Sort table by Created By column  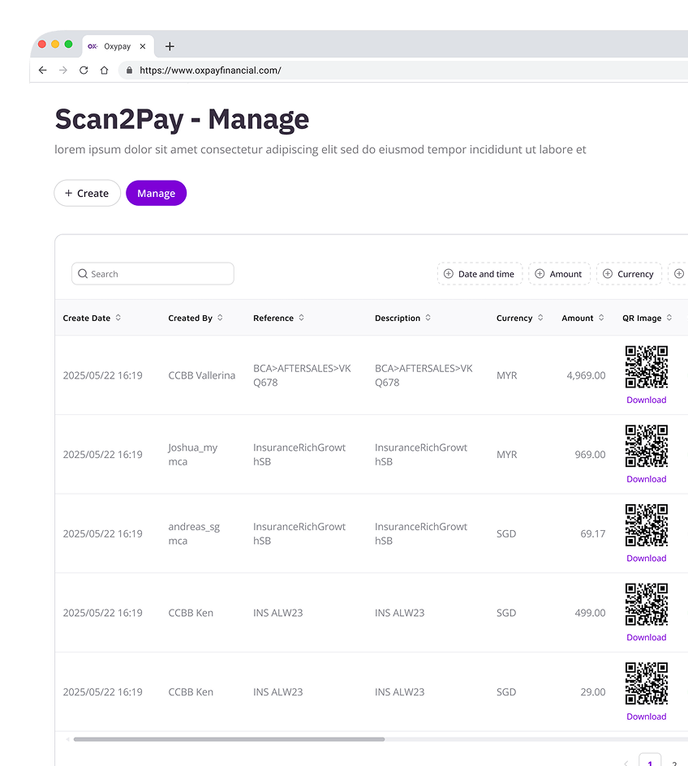(220, 318)
